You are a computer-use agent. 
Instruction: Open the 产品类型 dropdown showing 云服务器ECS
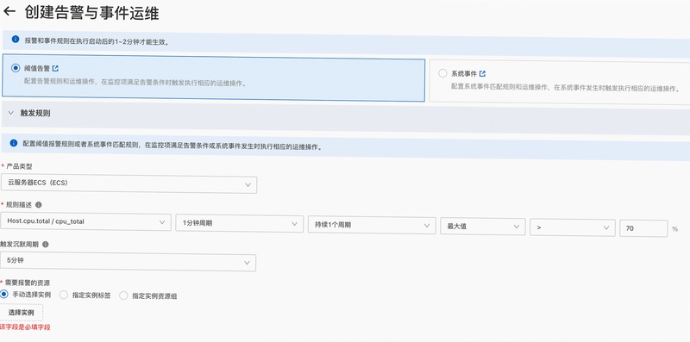click(x=129, y=183)
